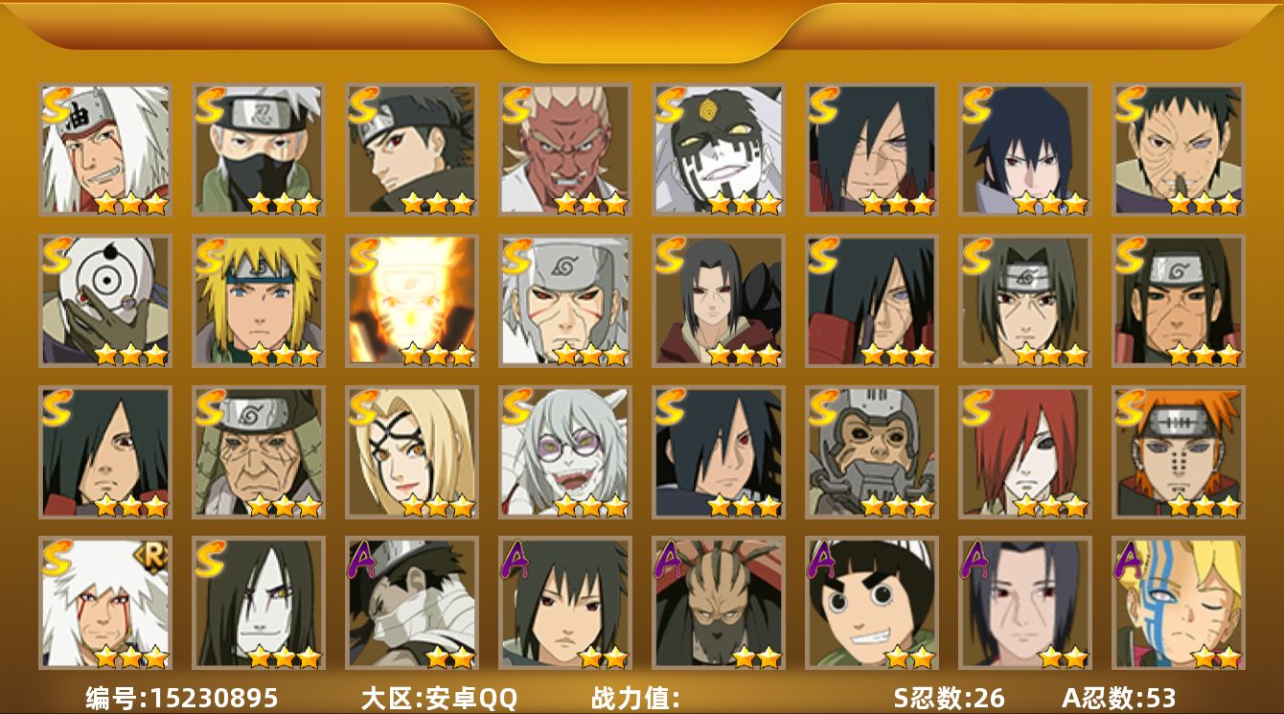This screenshot has height=714, width=1284.
Task: Pick orange-haired Pain with face piercings
Action: tap(1179, 452)
